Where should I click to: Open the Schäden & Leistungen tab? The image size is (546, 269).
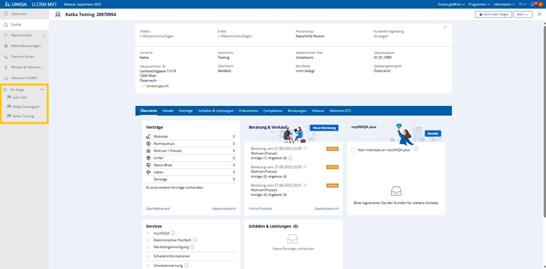pyautogui.click(x=216, y=110)
